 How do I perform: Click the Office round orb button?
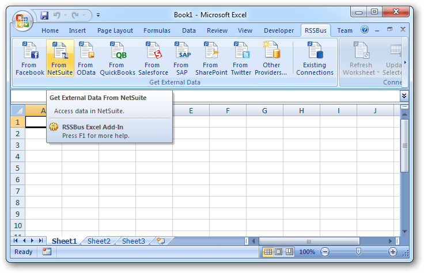22,21
